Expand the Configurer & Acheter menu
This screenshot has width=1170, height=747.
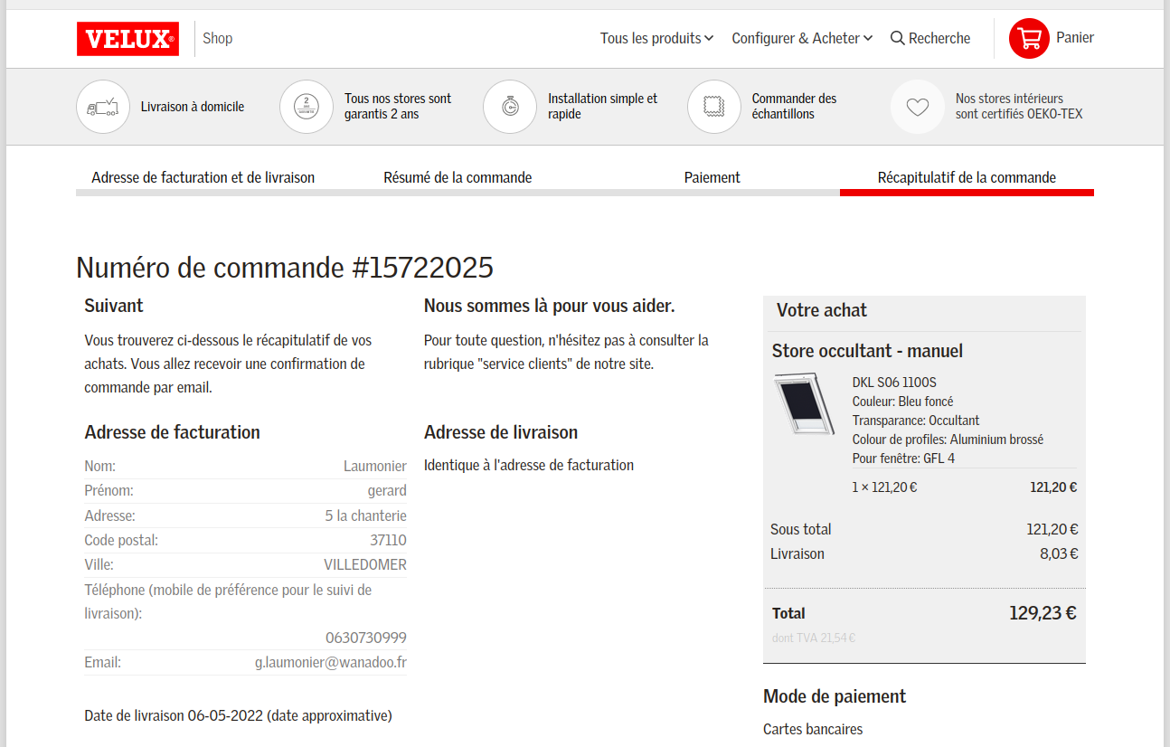(x=801, y=38)
